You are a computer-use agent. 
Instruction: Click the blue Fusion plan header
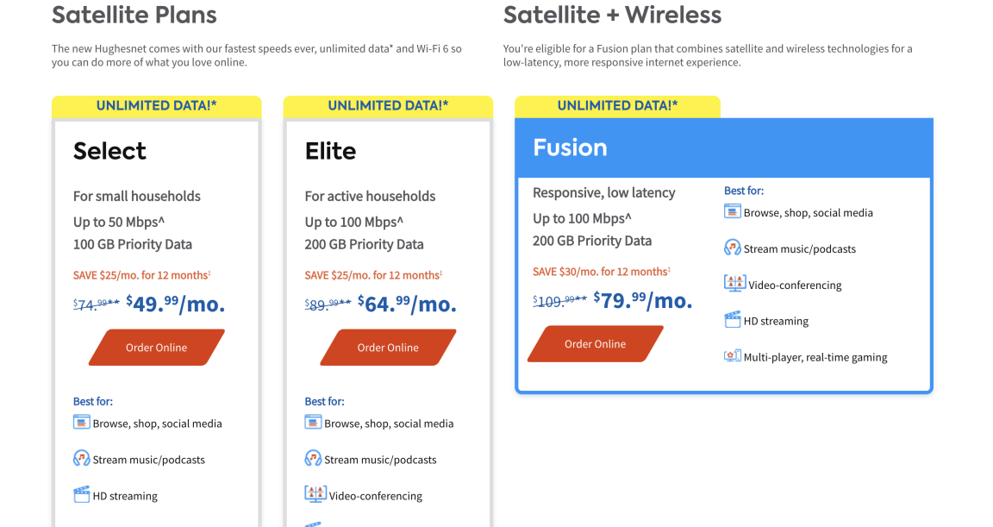(724, 147)
